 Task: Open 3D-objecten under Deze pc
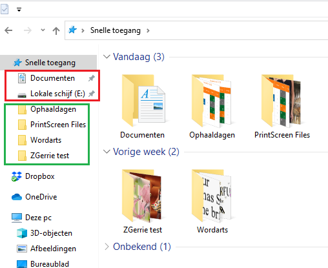(x=51, y=233)
